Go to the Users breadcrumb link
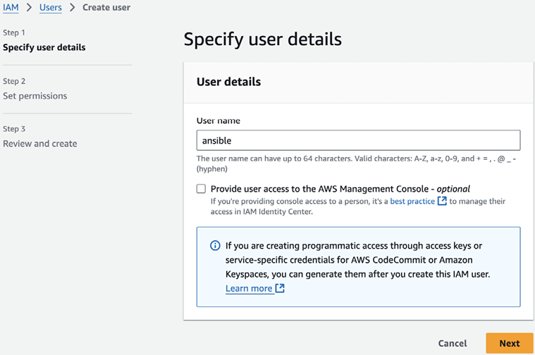This screenshot has width=535, height=355. point(50,8)
